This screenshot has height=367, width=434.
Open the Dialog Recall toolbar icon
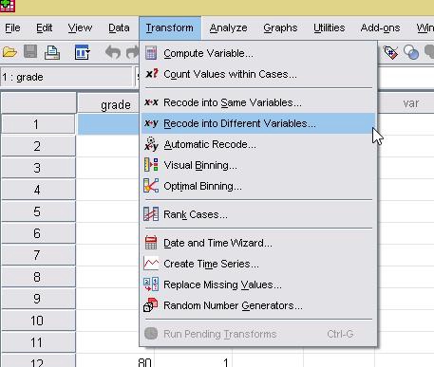83,52
